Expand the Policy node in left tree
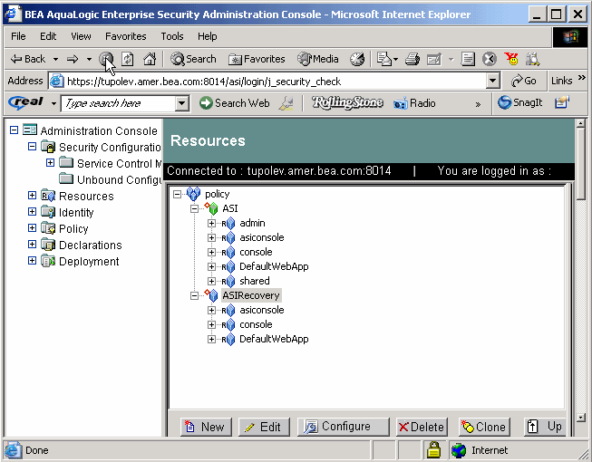The height and width of the screenshot is (462, 592). (x=32, y=227)
